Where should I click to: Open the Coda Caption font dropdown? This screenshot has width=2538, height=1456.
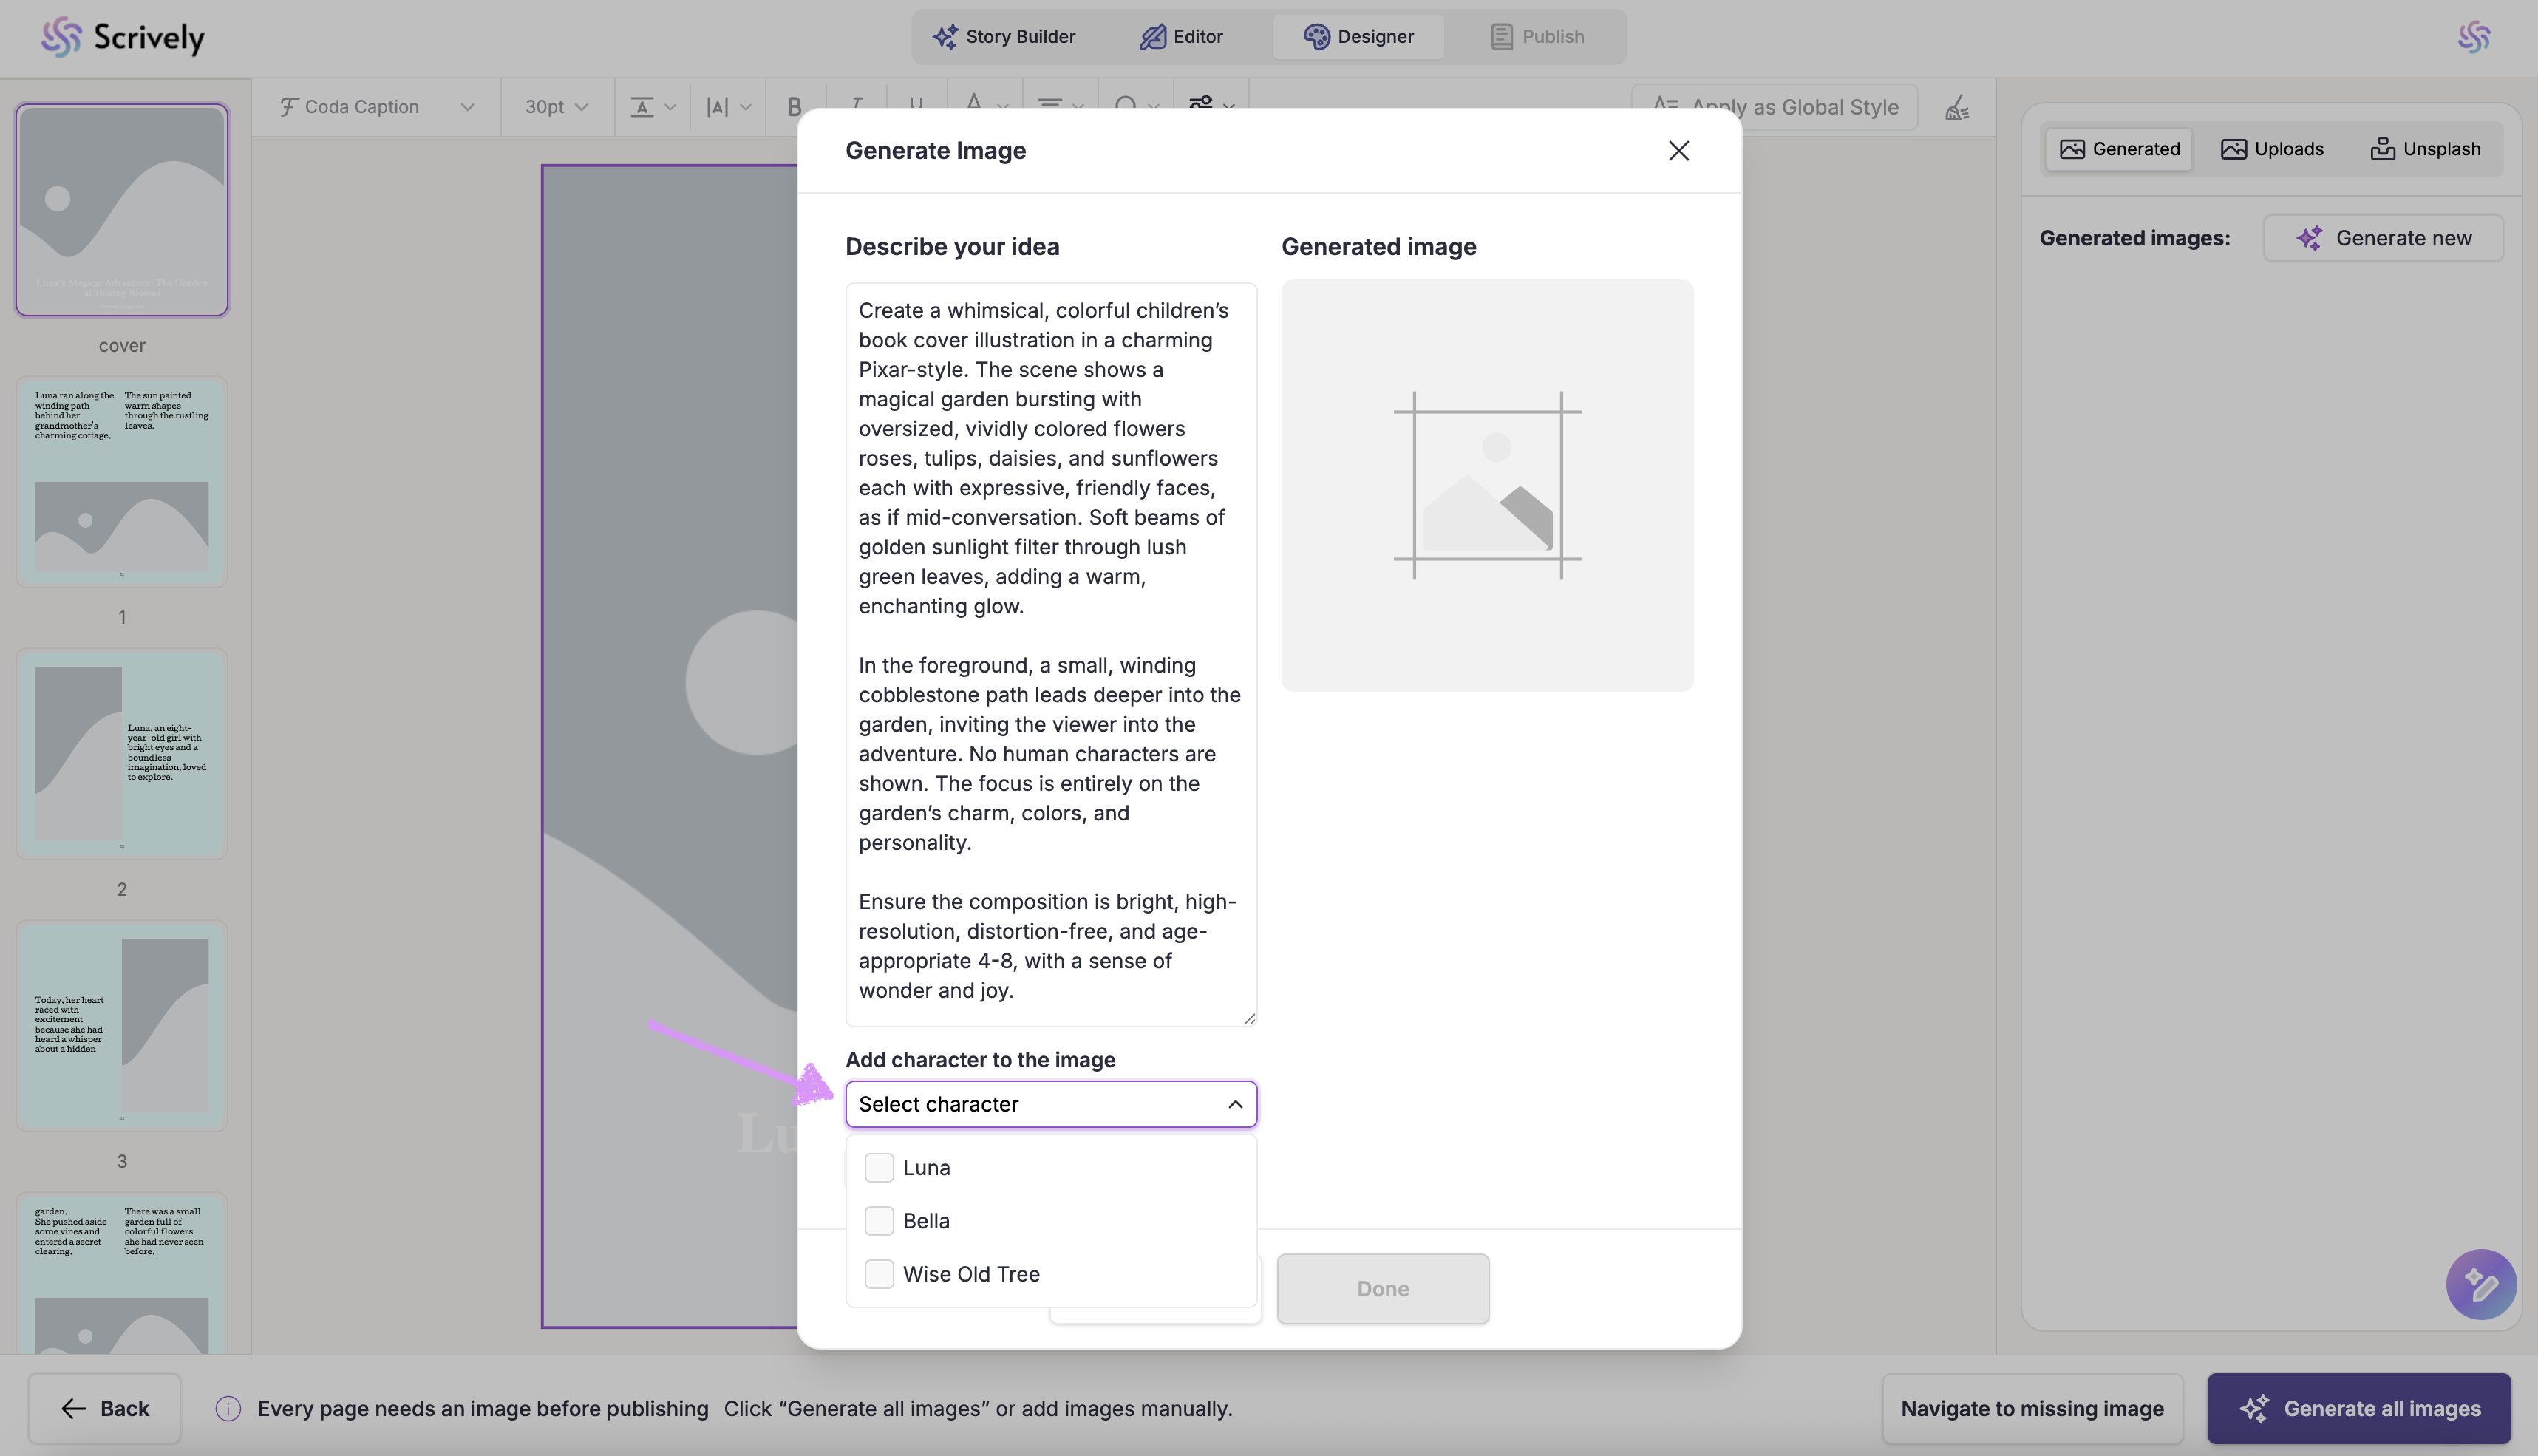click(376, 107)
